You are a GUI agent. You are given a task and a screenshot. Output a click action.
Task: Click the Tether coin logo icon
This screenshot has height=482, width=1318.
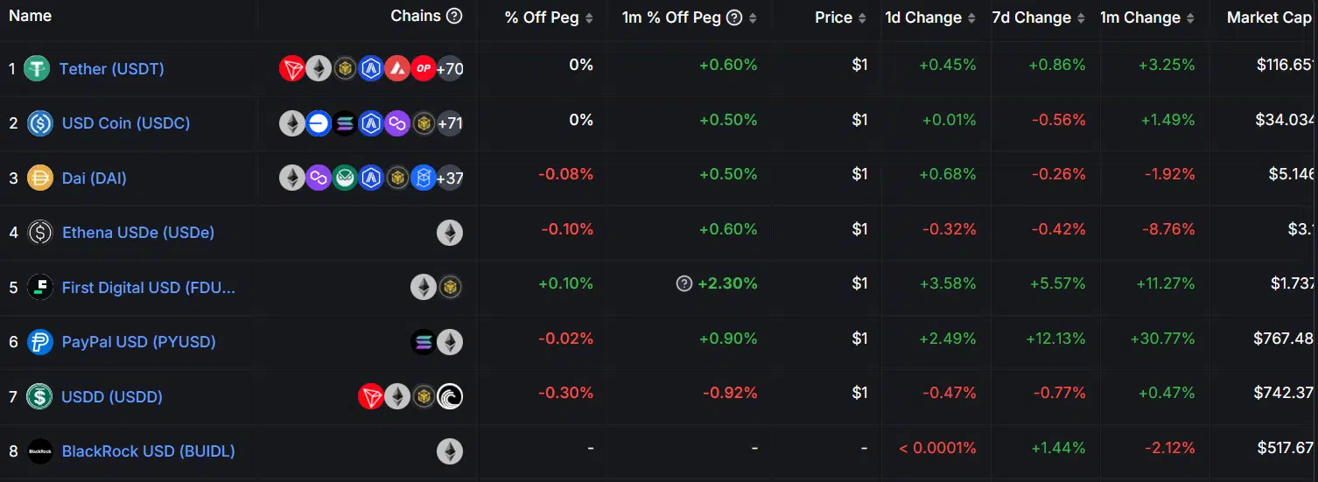click(37, 68)
